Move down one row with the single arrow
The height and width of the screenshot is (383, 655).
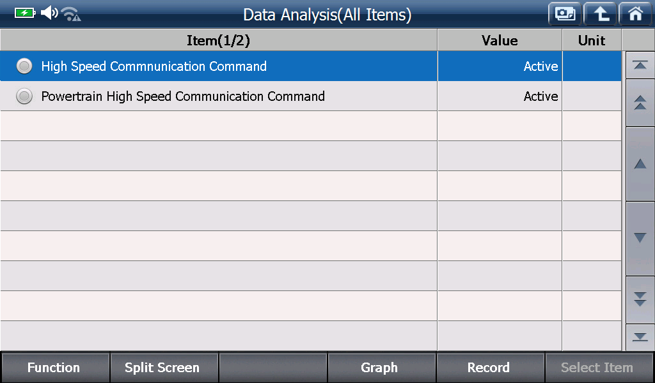640,238
